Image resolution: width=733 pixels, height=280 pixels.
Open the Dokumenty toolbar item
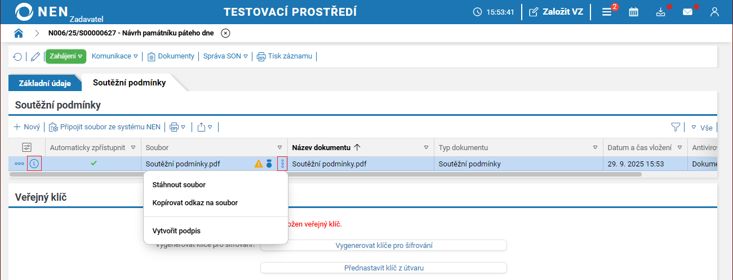pyautogui.click(x=171, y=56)
